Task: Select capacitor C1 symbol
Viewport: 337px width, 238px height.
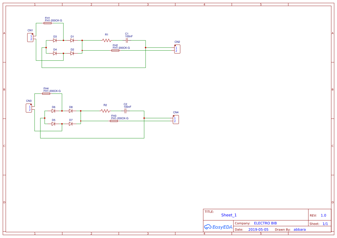Action: (x=127, y=41)
